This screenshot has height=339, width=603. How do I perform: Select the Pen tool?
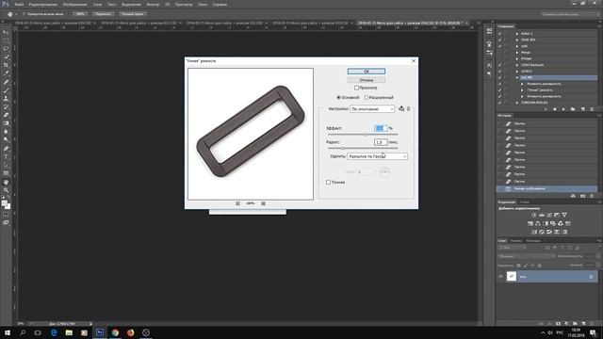tap(7, 149)
